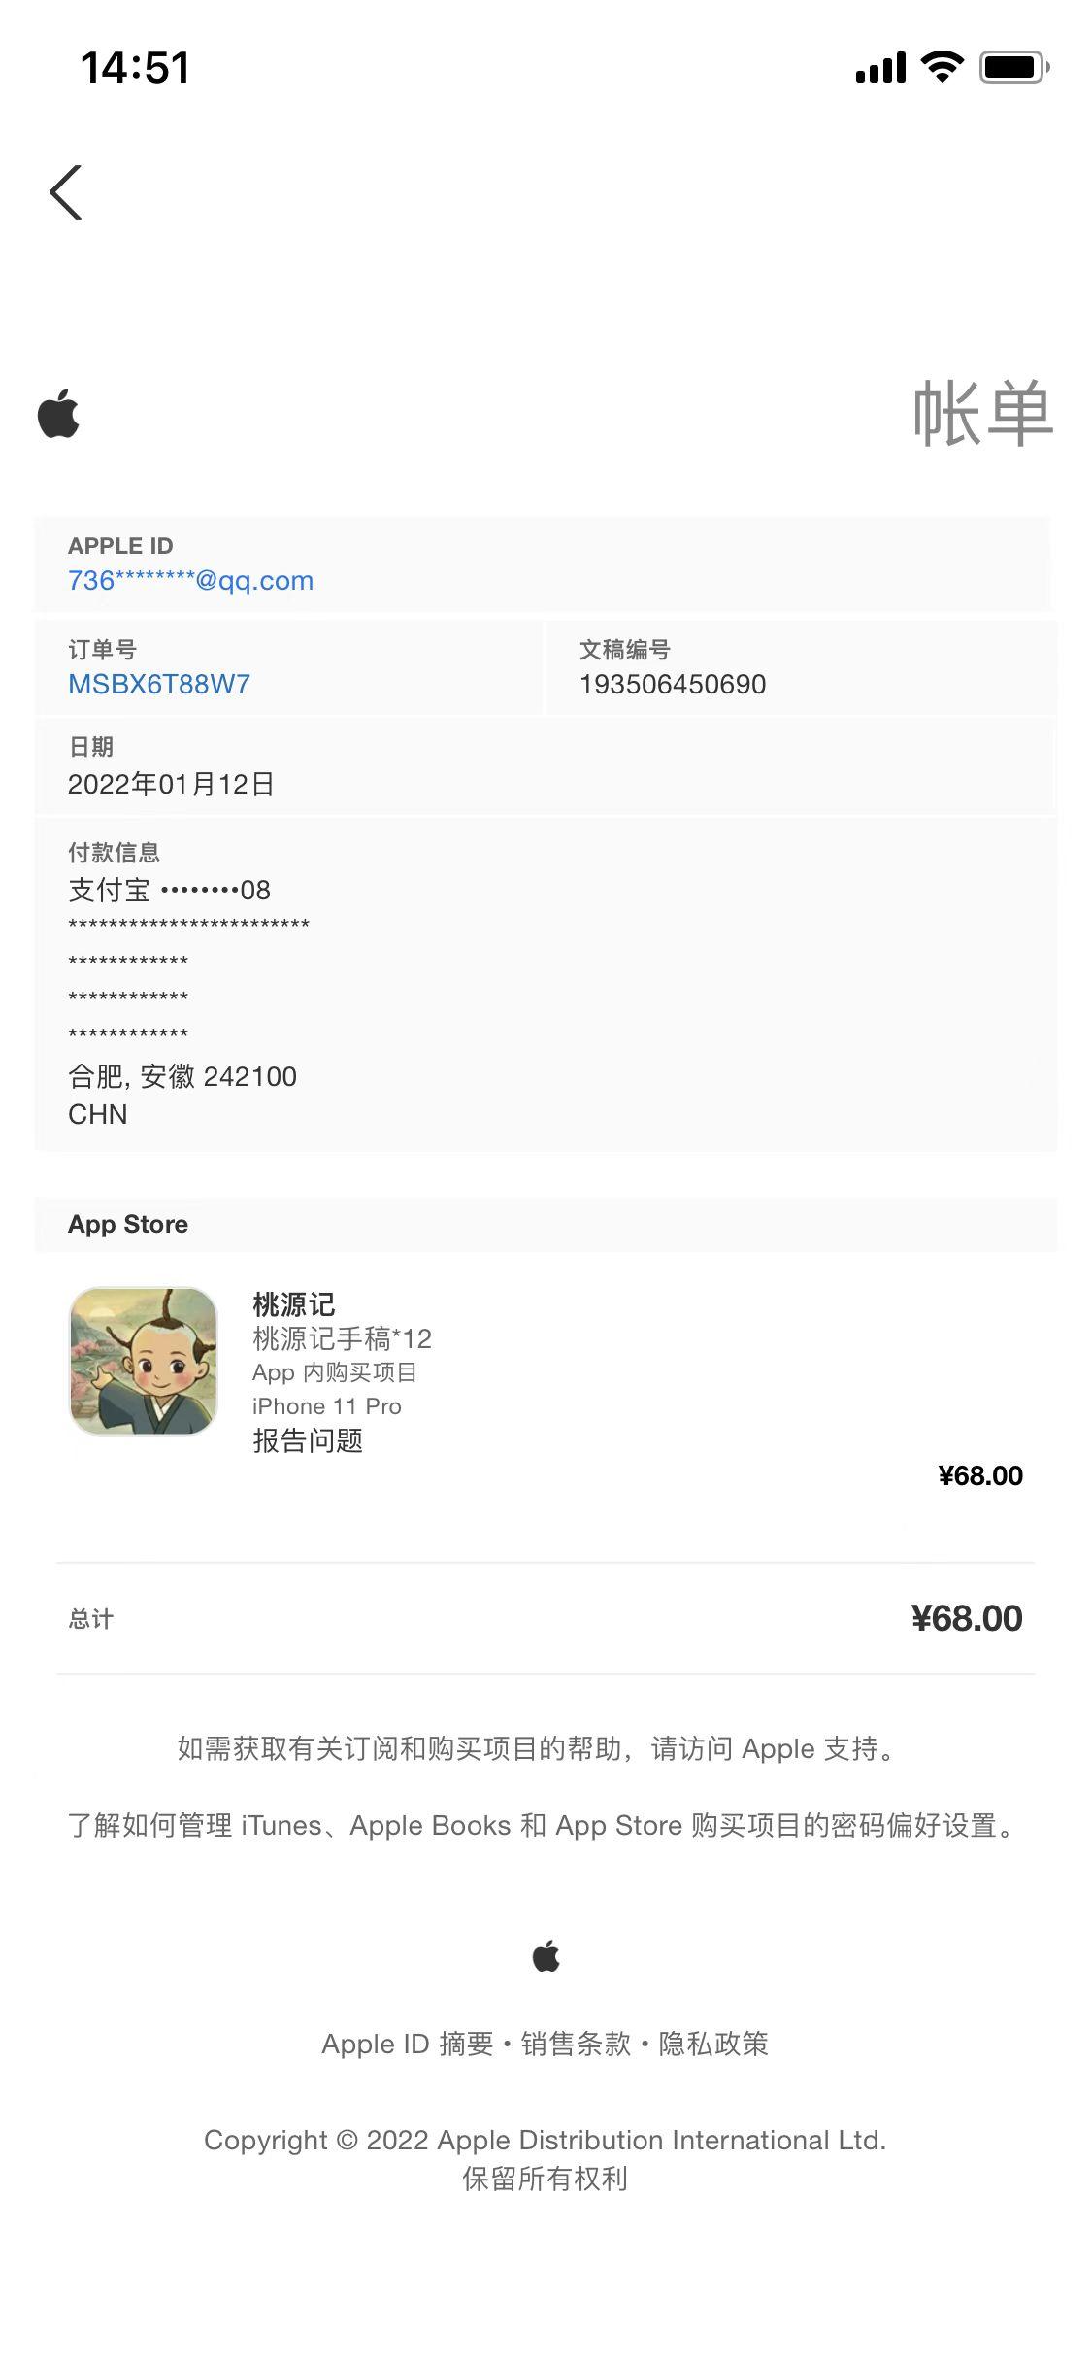1092x2366 pixels.
Task: Tap the document number 193506450690
Action: [x=673, y=685]
